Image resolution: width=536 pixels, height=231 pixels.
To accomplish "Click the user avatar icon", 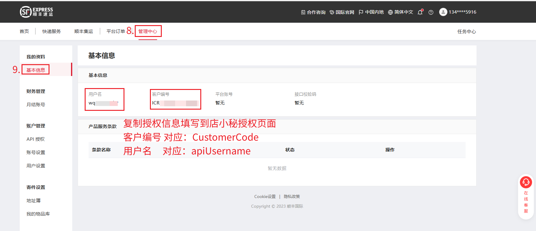I will pos(443,12).
